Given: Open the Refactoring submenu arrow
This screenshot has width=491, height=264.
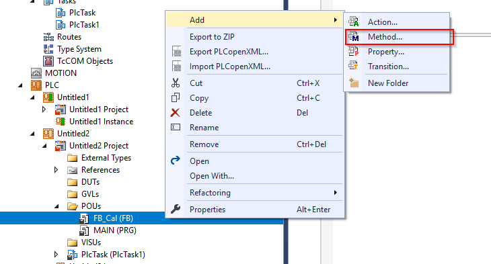Looking at the screenshot, I should (x=336, y=192).
